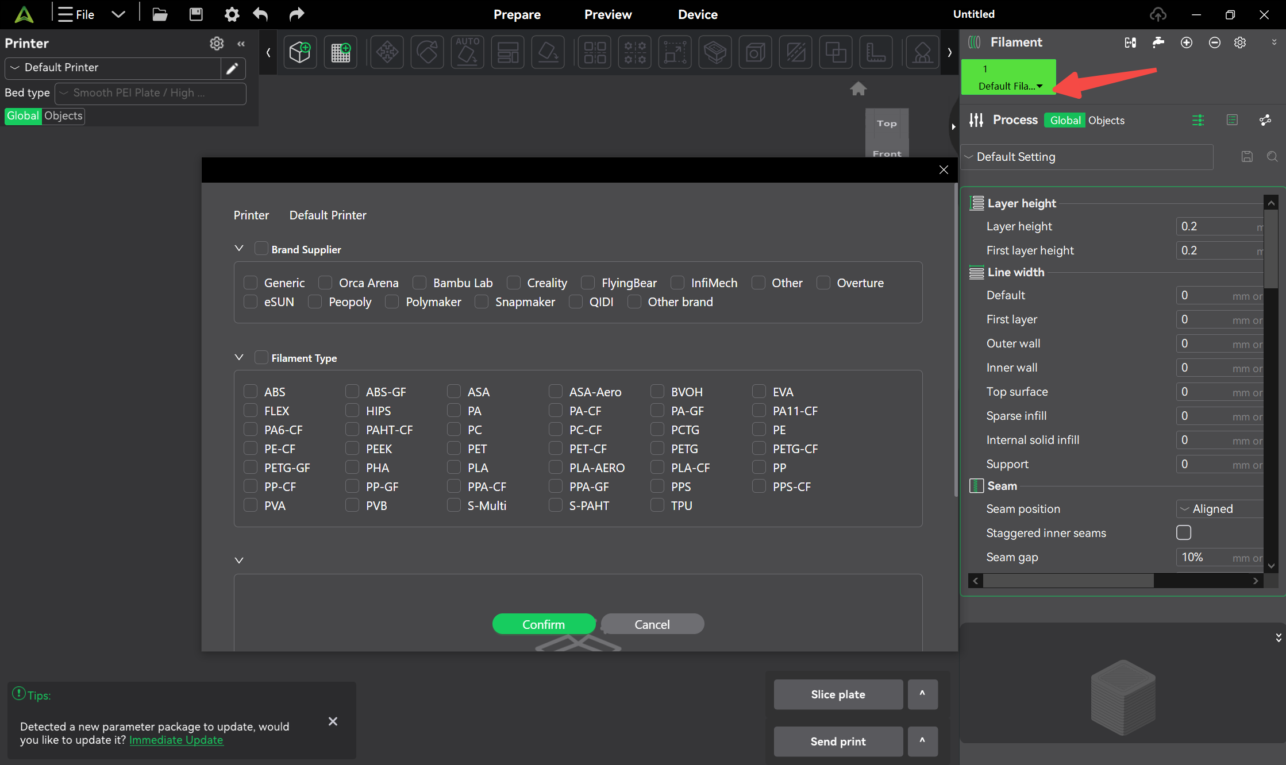
Task: Click the filament sync icon
Action: [1130, 42]
